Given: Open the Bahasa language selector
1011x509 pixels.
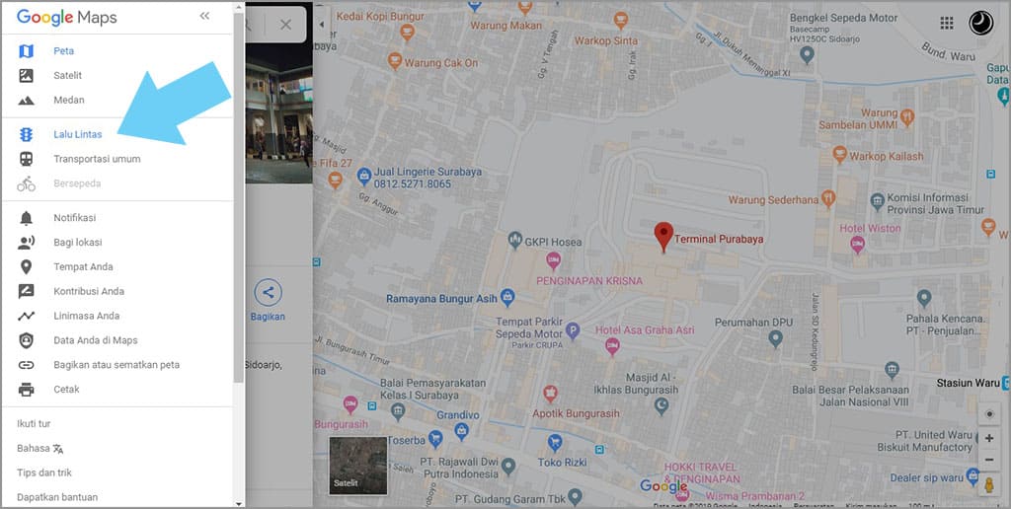Looking at the screenshot, I should [39, 449].
